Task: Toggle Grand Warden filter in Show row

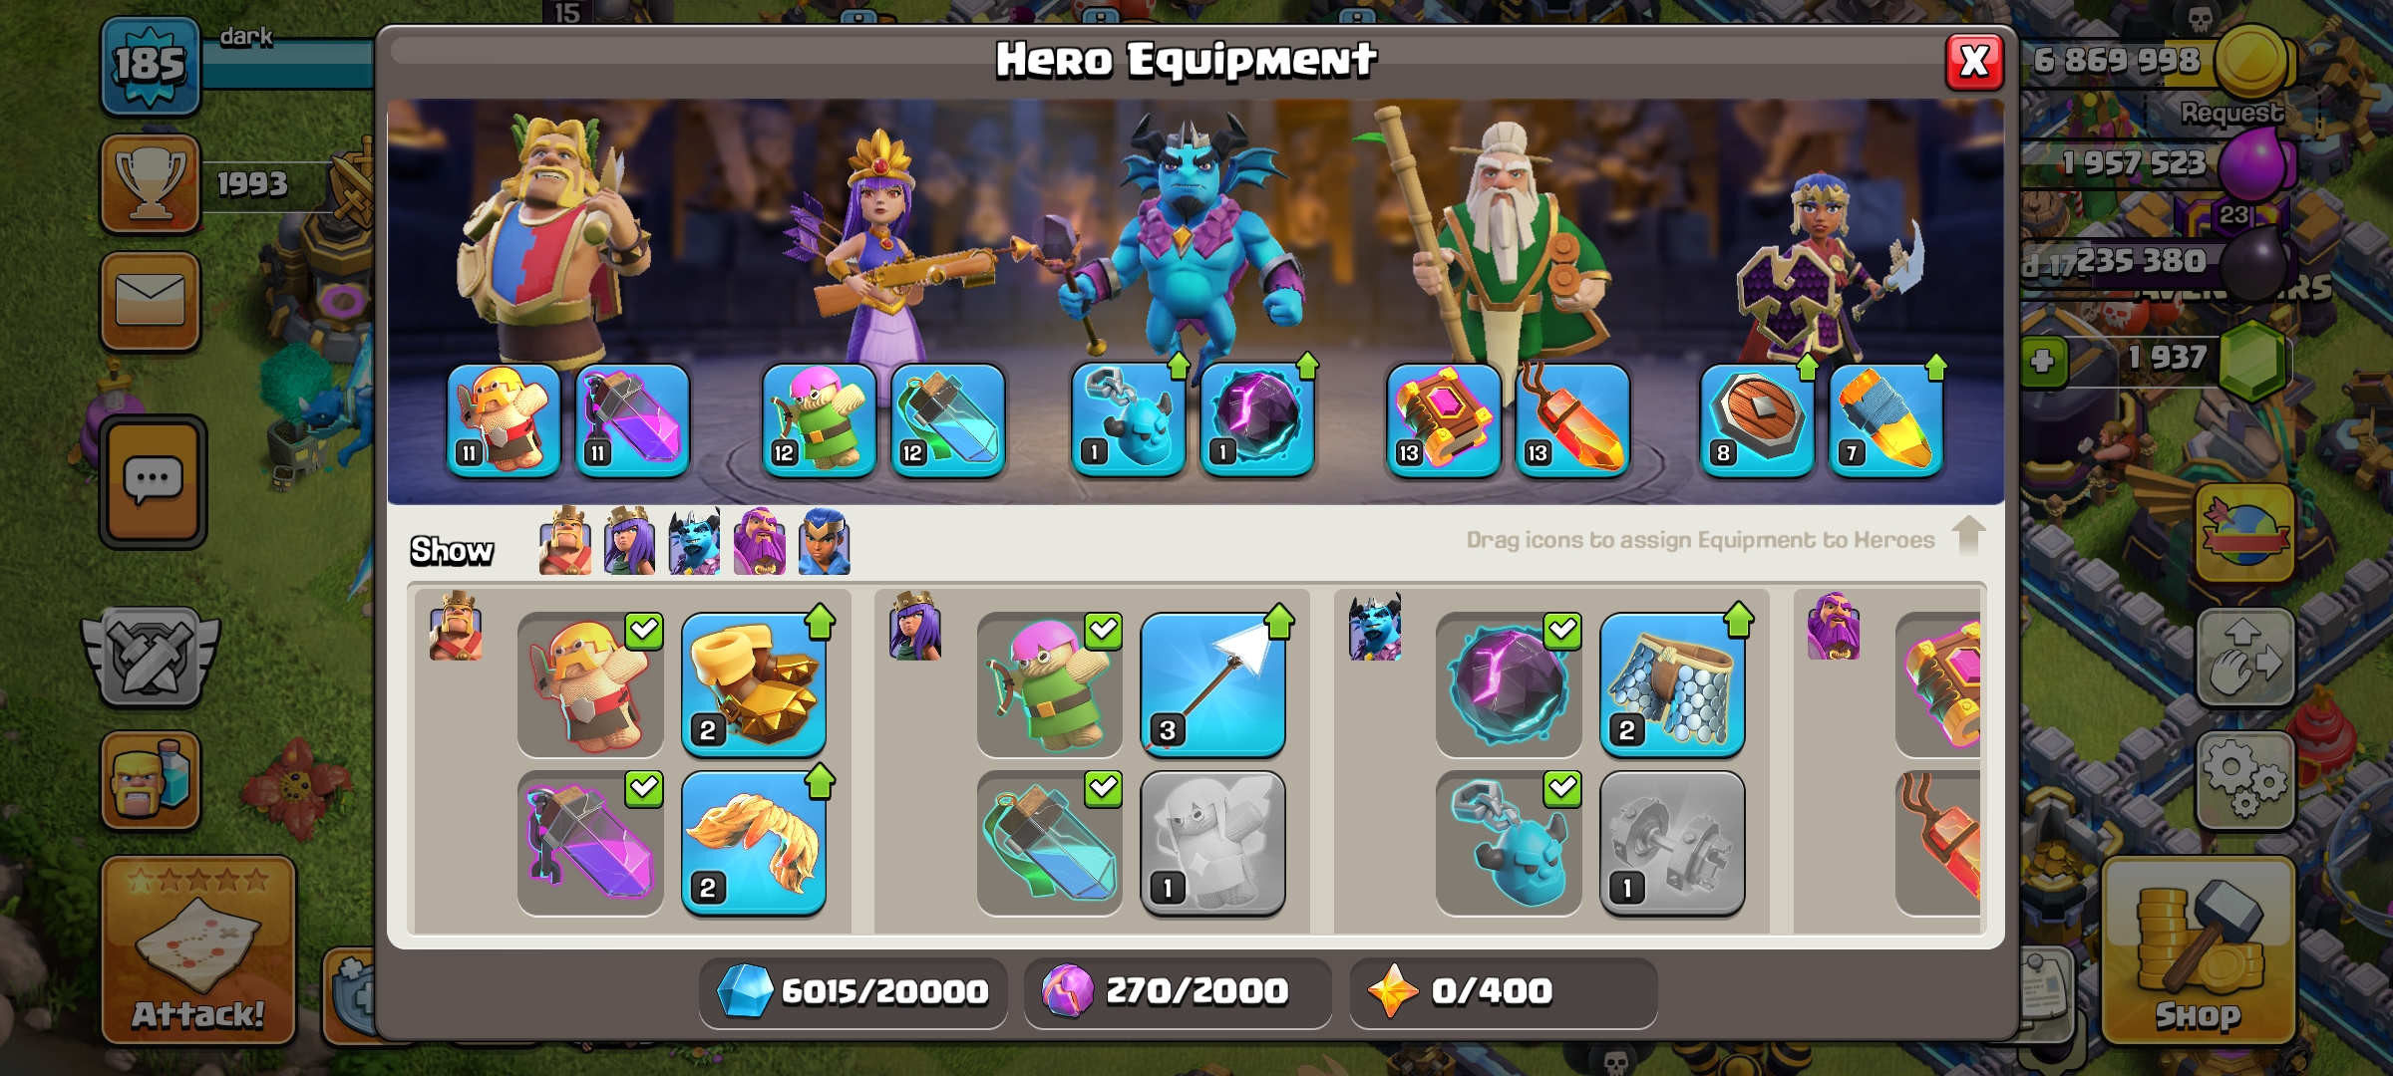Action: 760,542
